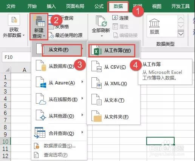Viewport: 195px width, 161px height.
Task: Click the active cell F10
Action: pyautogui.click(x=160, y=141)
